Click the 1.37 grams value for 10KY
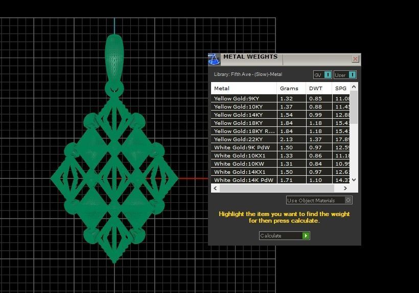 [x=286, y=107]
